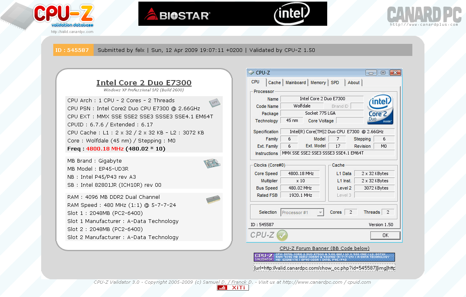Switch to the Cache tab
Viewport: 466px width, 297px height.
[274, 82]
